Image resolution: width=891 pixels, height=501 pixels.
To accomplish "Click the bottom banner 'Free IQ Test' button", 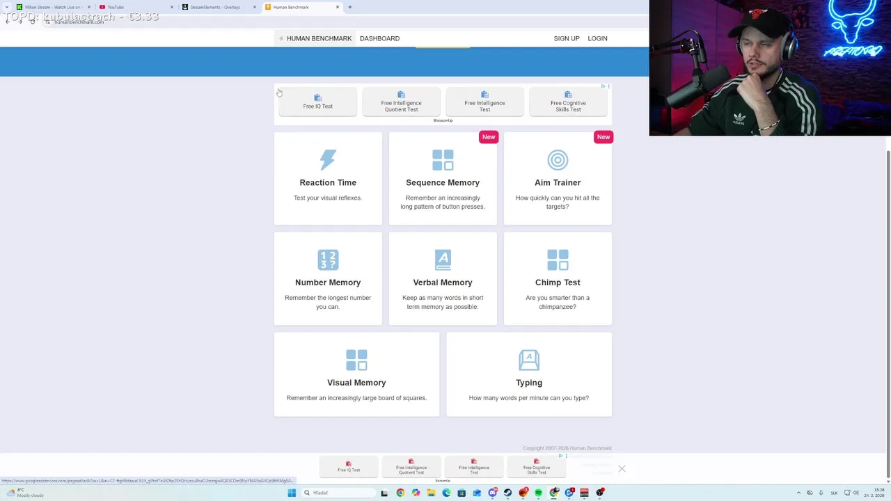I will coord(349,466).
